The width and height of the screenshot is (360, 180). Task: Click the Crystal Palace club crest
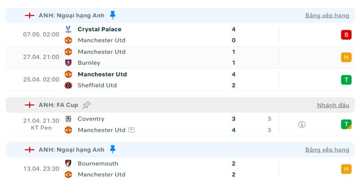(x=68, y=29)
